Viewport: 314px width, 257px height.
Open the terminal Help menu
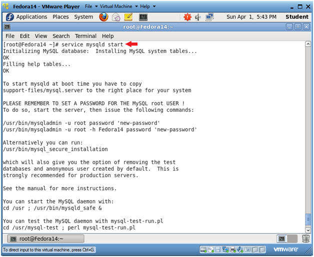click(107, 36)
